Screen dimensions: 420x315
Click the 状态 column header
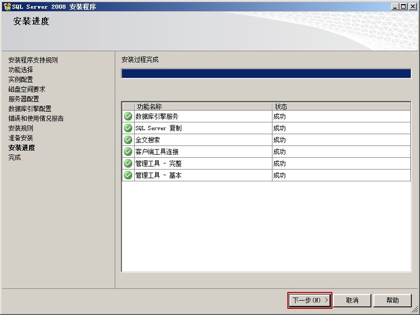(x=342, y=107)
